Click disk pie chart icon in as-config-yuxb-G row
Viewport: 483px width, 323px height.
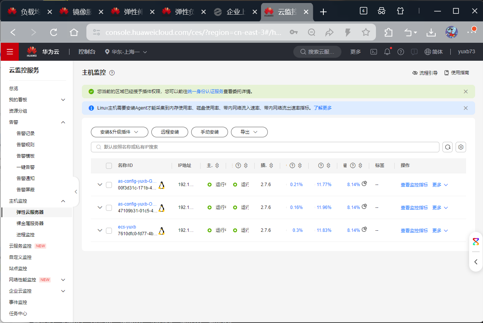[364, 183]
